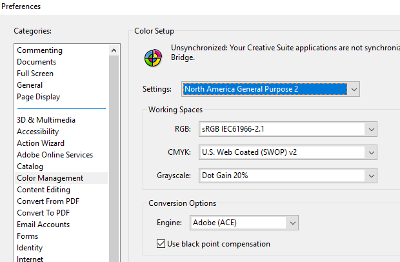Click the Settings dropdown arrow
Image resolution: width=400 pixels, height=262 pixels.
point(354,89)
